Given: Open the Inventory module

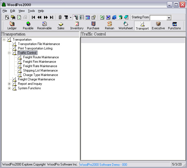Looking at the screenshot, I should point(77,26).
